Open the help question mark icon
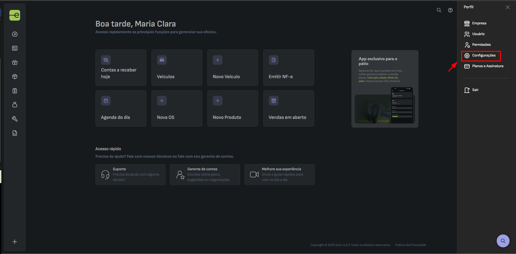516x254 pixels. pos(450,10)
